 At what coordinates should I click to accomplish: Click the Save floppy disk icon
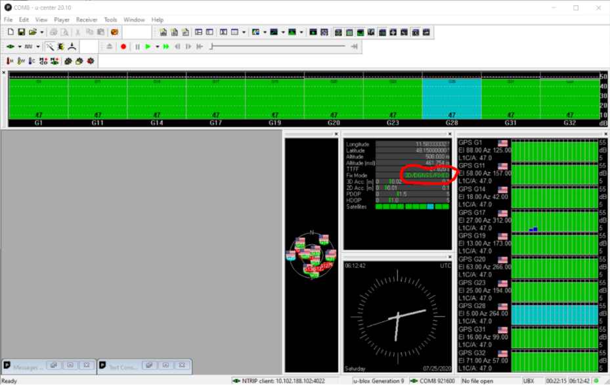pyautogui.click(x=22, y=32)
